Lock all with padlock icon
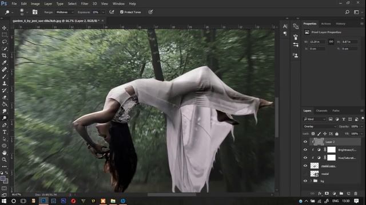The image size is (366, 205). 337,134
